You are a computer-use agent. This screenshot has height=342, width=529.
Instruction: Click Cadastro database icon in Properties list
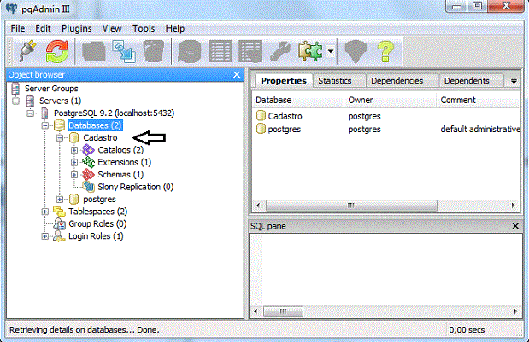[261, 116]
